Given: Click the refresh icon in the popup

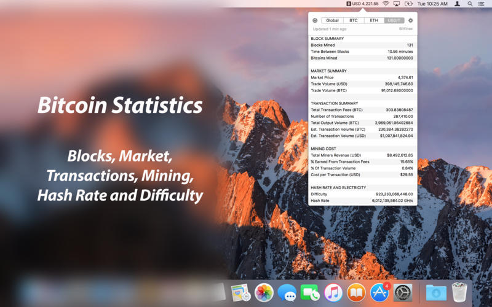Looking at the screenshot, I should (315, 20).
